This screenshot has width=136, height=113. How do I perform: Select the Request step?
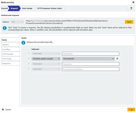tap(14, 8)
